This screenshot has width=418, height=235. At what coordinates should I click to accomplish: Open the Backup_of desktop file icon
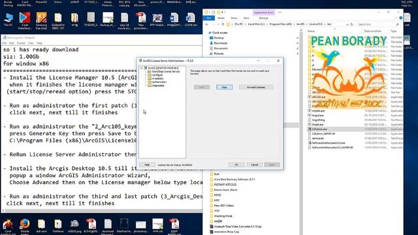pos(108,20)
